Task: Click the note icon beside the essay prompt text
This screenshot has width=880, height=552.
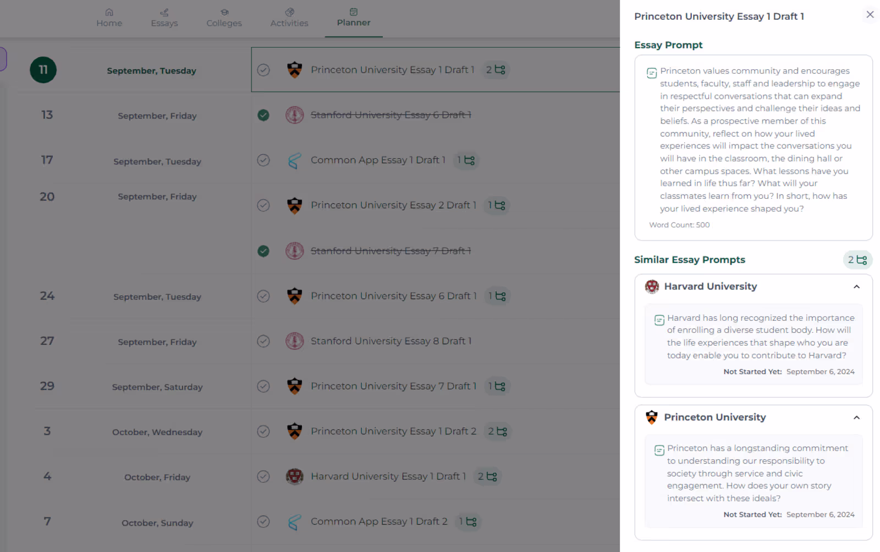Action: click(652, 73)
